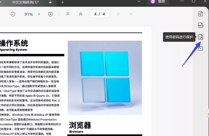The width and height of the screenshot is (209, 136).
Task: Click the zoom out minus icon
Action: [13, 14]
